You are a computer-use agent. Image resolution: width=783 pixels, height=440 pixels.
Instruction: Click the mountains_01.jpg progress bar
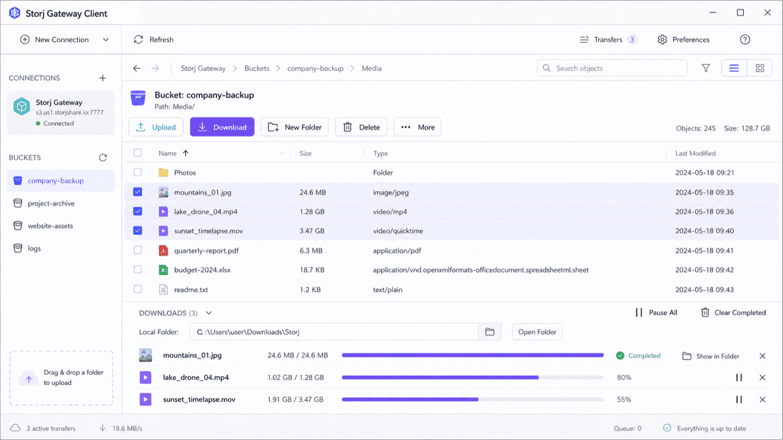(x=473, y=356)
